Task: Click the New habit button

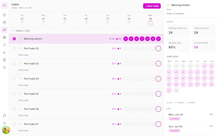Action: (152, 6)
